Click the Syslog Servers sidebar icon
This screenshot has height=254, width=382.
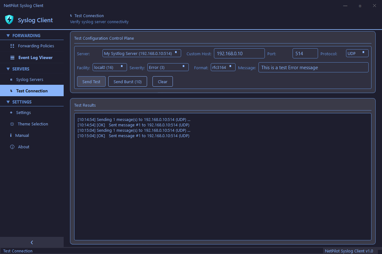point(11,80)
